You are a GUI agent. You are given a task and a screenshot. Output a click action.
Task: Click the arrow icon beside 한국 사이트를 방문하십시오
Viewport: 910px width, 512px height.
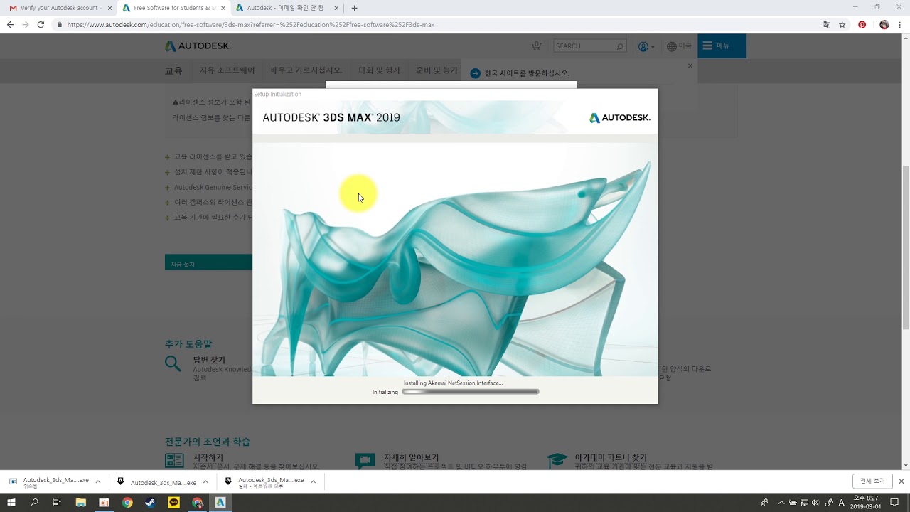pos(475,73)
